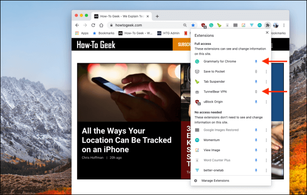
Task: Select View Image in the extensions list
Action: (x=212, y=151)
